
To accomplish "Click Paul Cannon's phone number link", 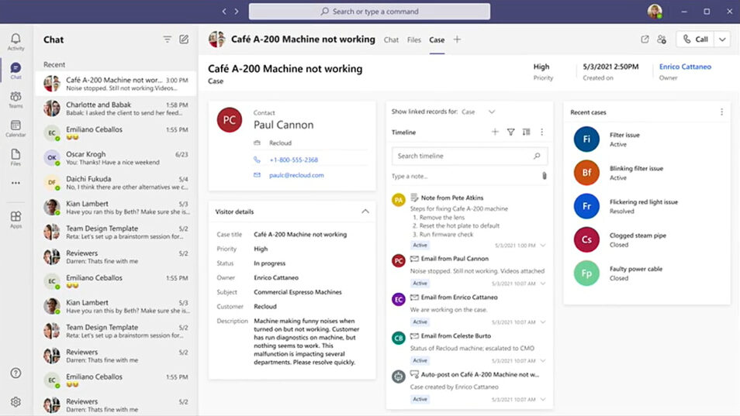I will pos(293,160).
